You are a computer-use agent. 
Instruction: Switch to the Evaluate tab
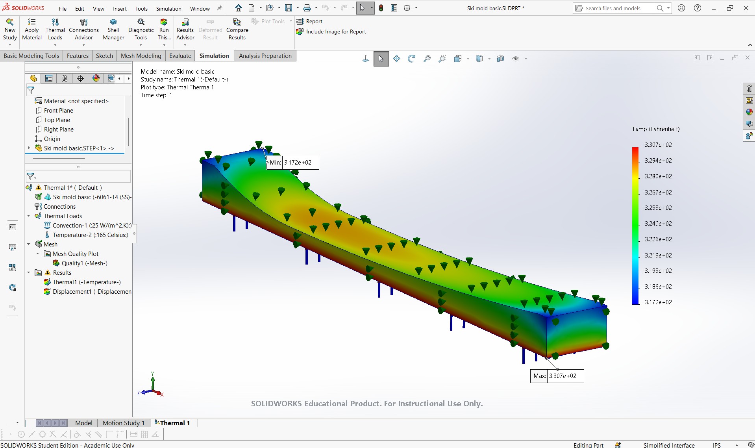[180, 56]
